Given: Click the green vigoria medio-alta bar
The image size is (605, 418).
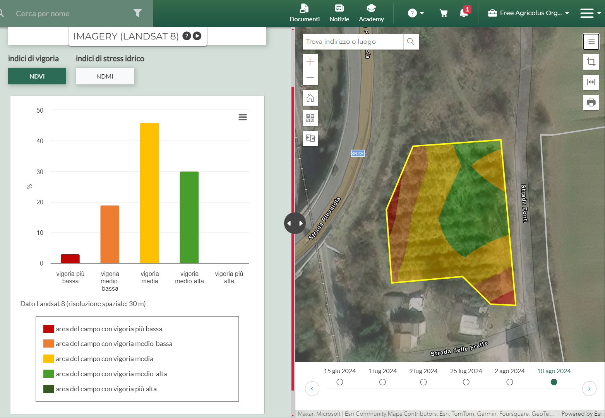Looking at the screenshot, I should (x=189, y=217).
